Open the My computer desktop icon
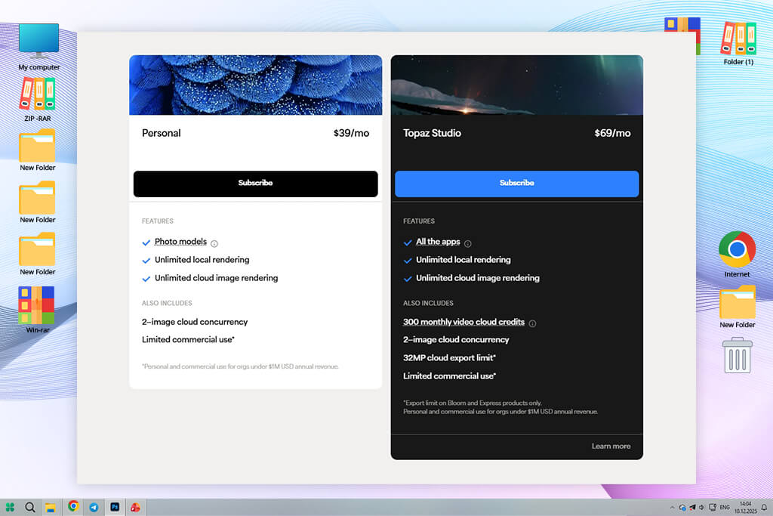Image resolution: width=773 pixels, height=516 pixels. [38, 46]
